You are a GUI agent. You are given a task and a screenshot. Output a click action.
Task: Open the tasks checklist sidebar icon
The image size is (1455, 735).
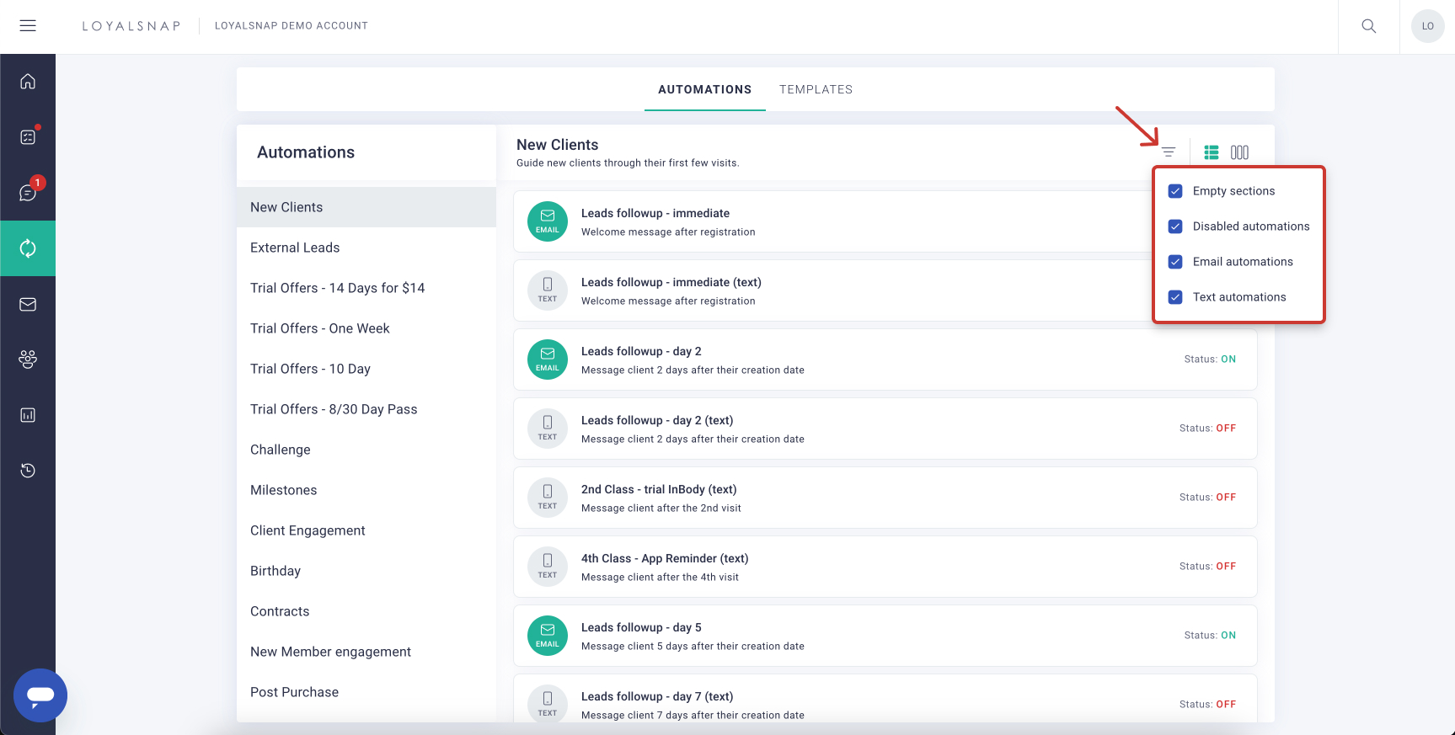[x=28, y=136]
